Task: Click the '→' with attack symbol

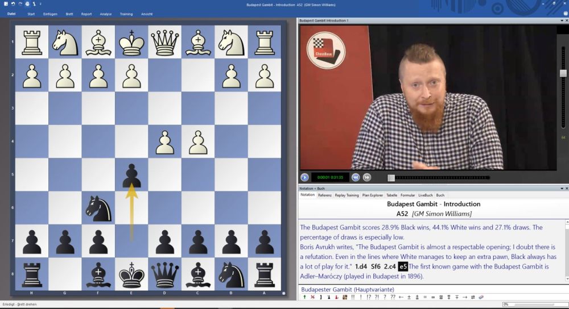Action: 465,297
